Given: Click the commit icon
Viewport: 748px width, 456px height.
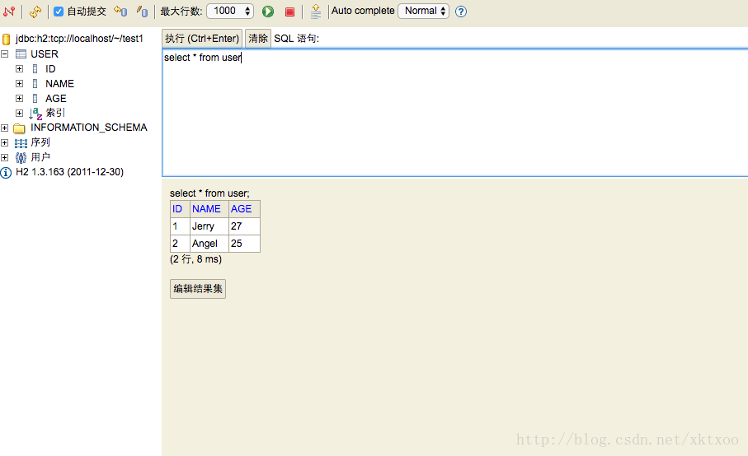Looking at the screenshot, I should (x=142, y=11).
